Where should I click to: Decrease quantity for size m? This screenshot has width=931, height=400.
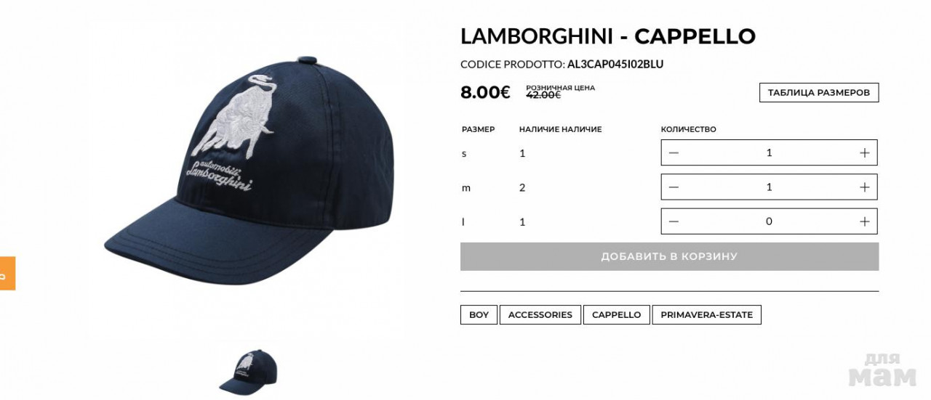point(674,187)
